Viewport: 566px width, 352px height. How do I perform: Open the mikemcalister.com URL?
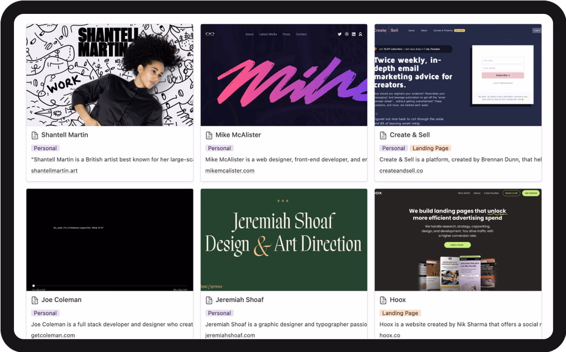coord(229,171)
